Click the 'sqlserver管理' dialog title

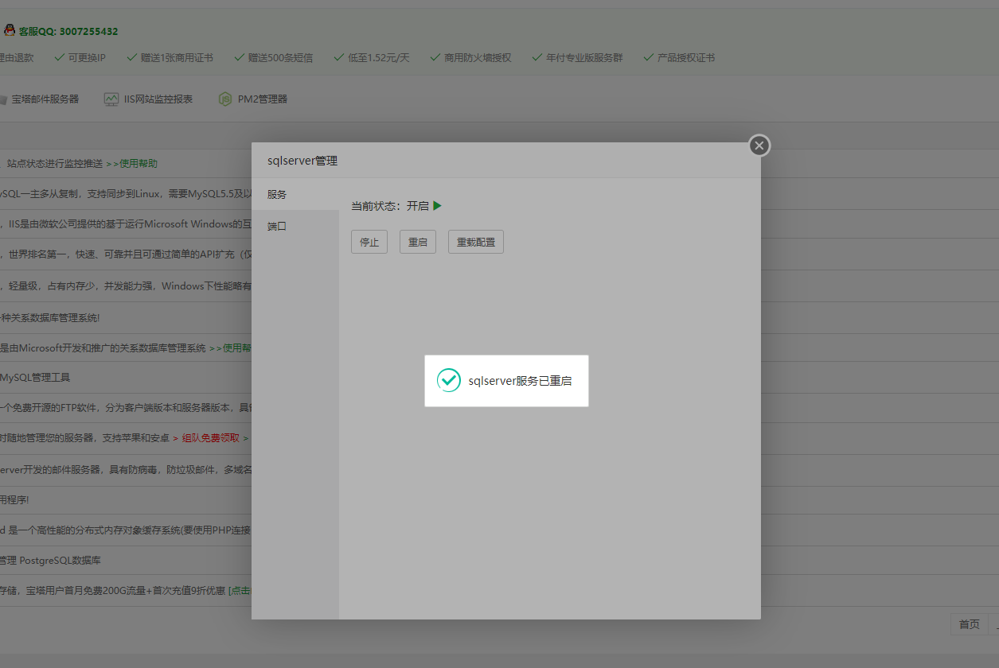click(x=302, y=161)
